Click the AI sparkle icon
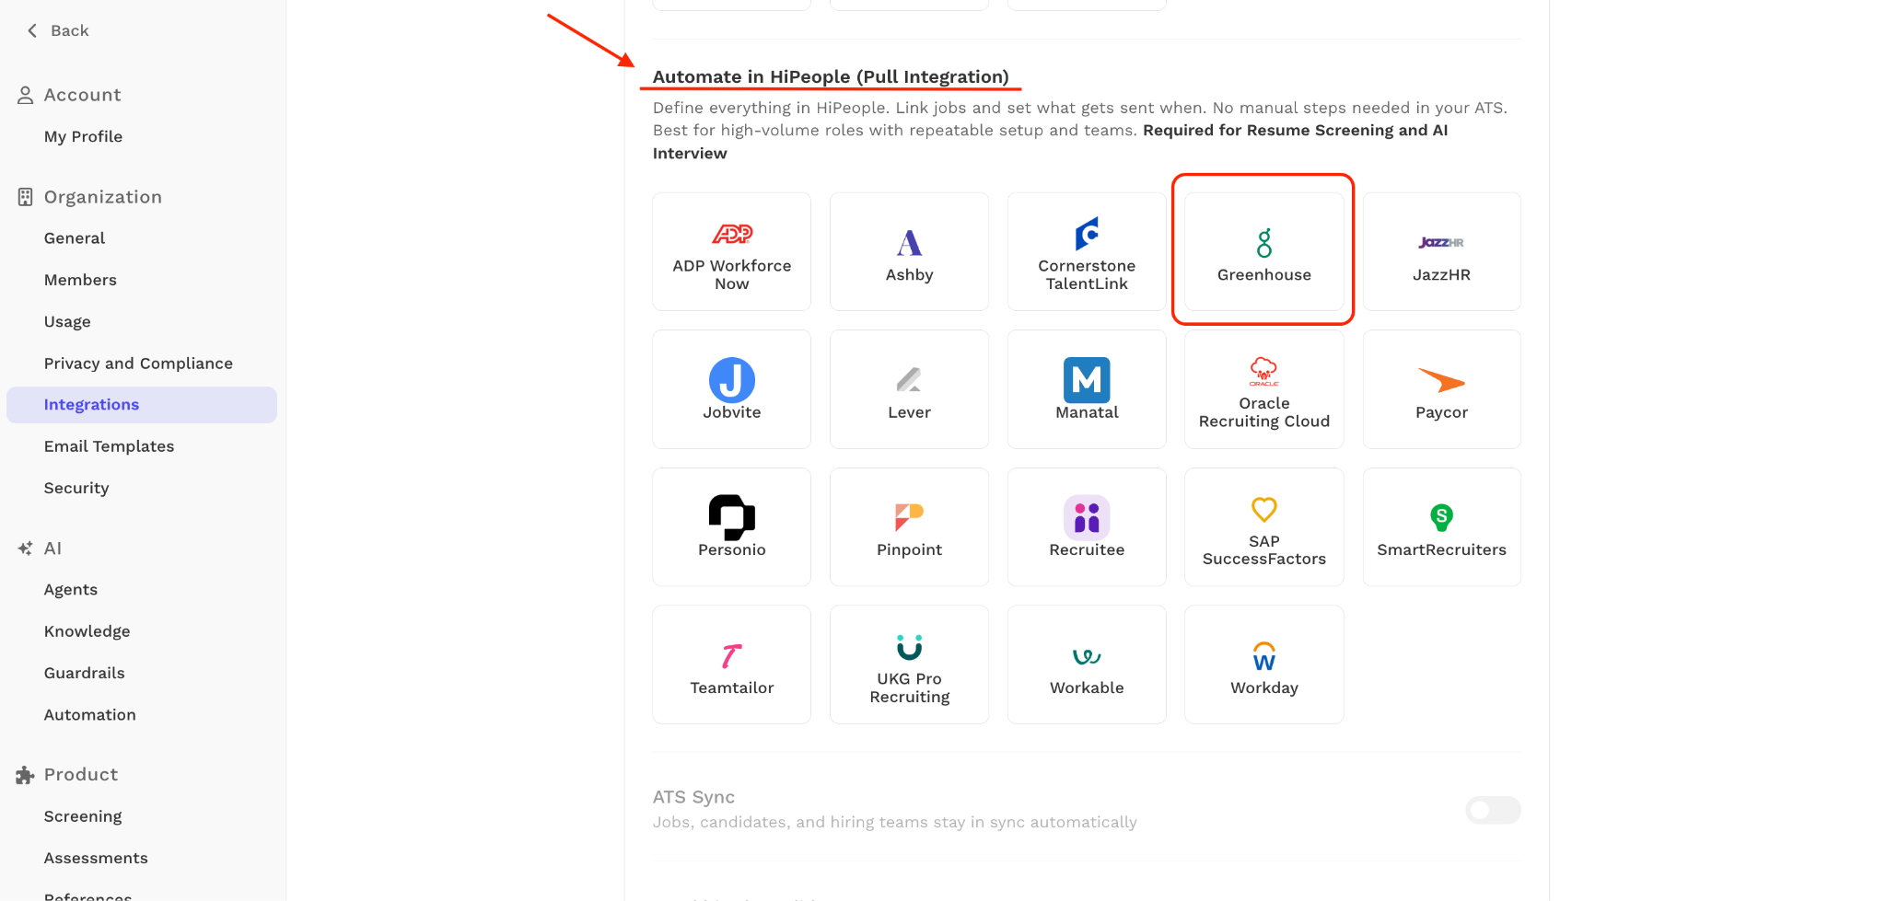The height and width of the screenshot is (901, 1886). [26, 549]
